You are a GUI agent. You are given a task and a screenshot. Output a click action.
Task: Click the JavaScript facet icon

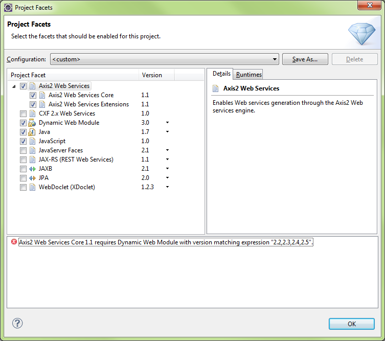(x=32, y=141)
